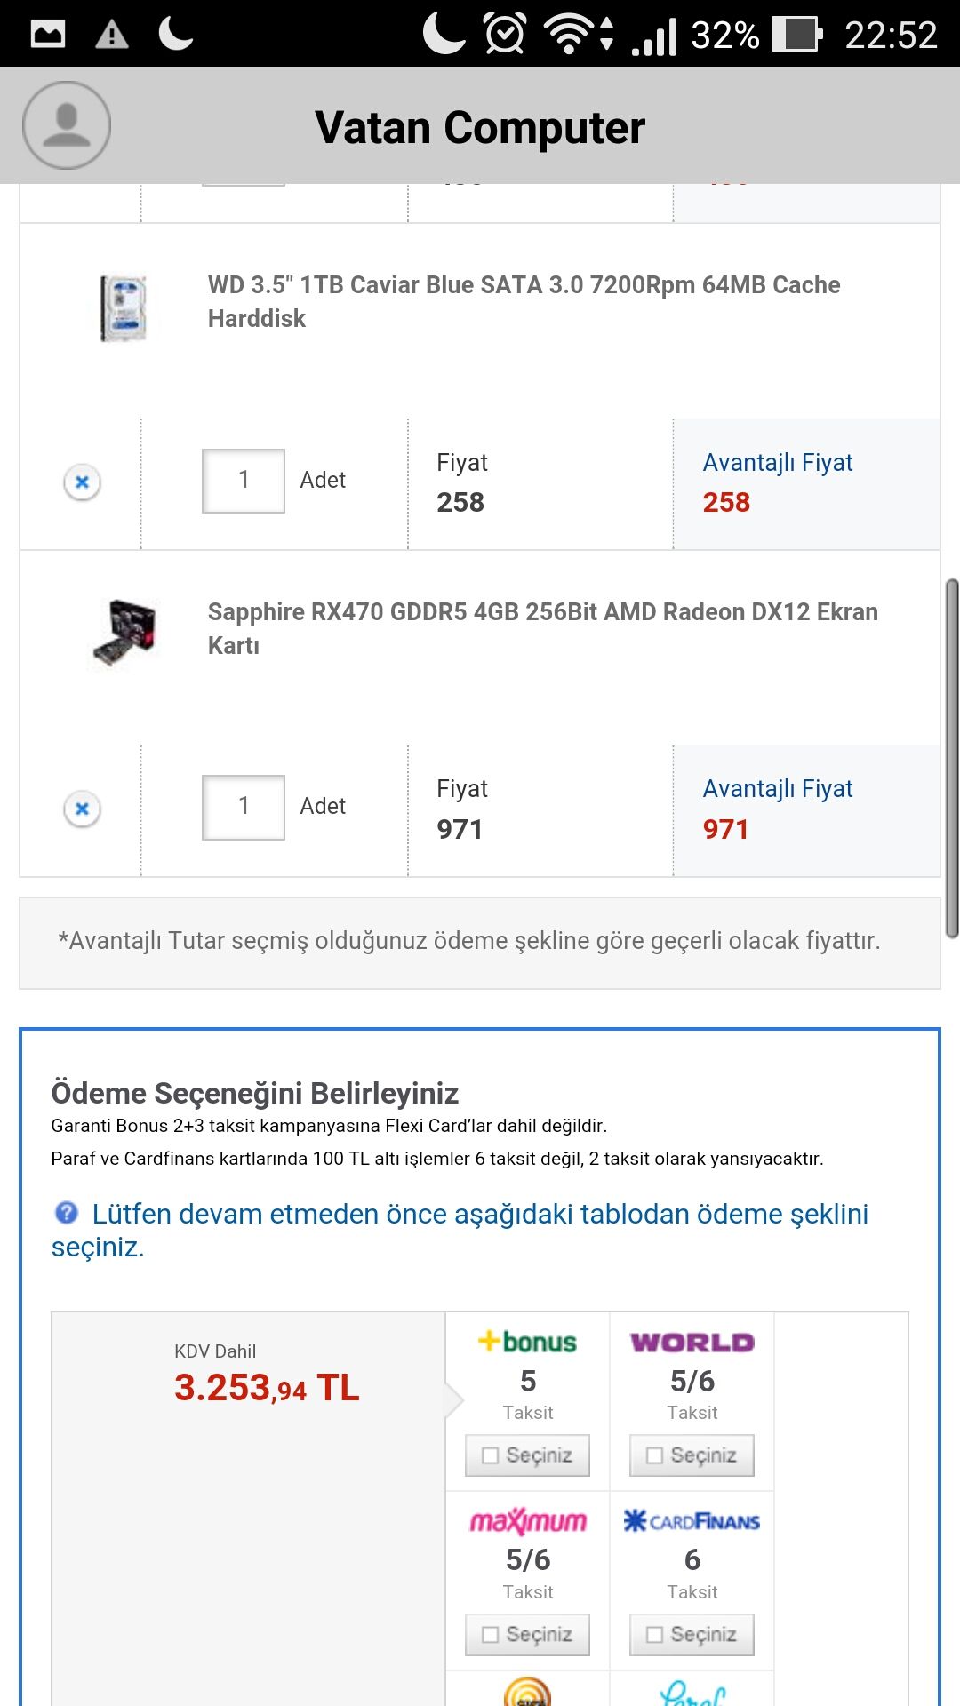The width and height of the screenshot is (960, 1706).
Task: Edit quantity field for WD harddisk
Action: (x=244, y=481)
